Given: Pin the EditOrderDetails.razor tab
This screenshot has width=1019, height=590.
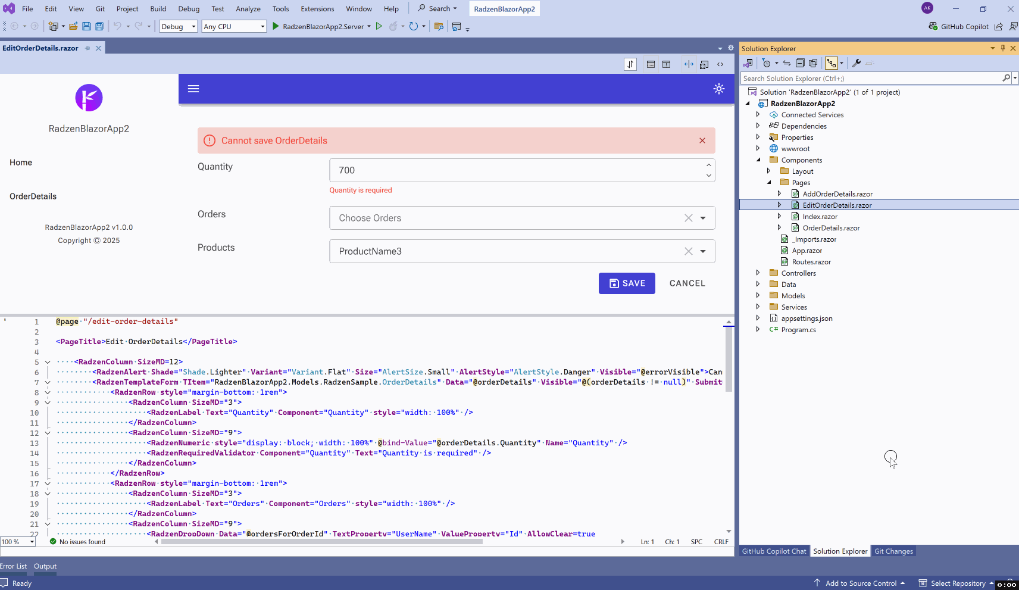Looking at the screenshot, I should (x=87, y=48).
